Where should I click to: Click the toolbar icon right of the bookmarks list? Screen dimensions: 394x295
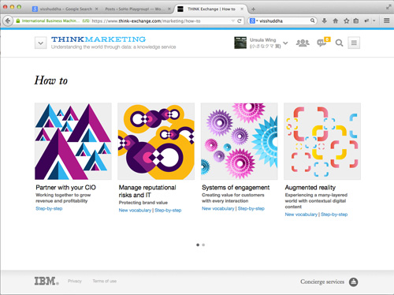pos(366,21)
